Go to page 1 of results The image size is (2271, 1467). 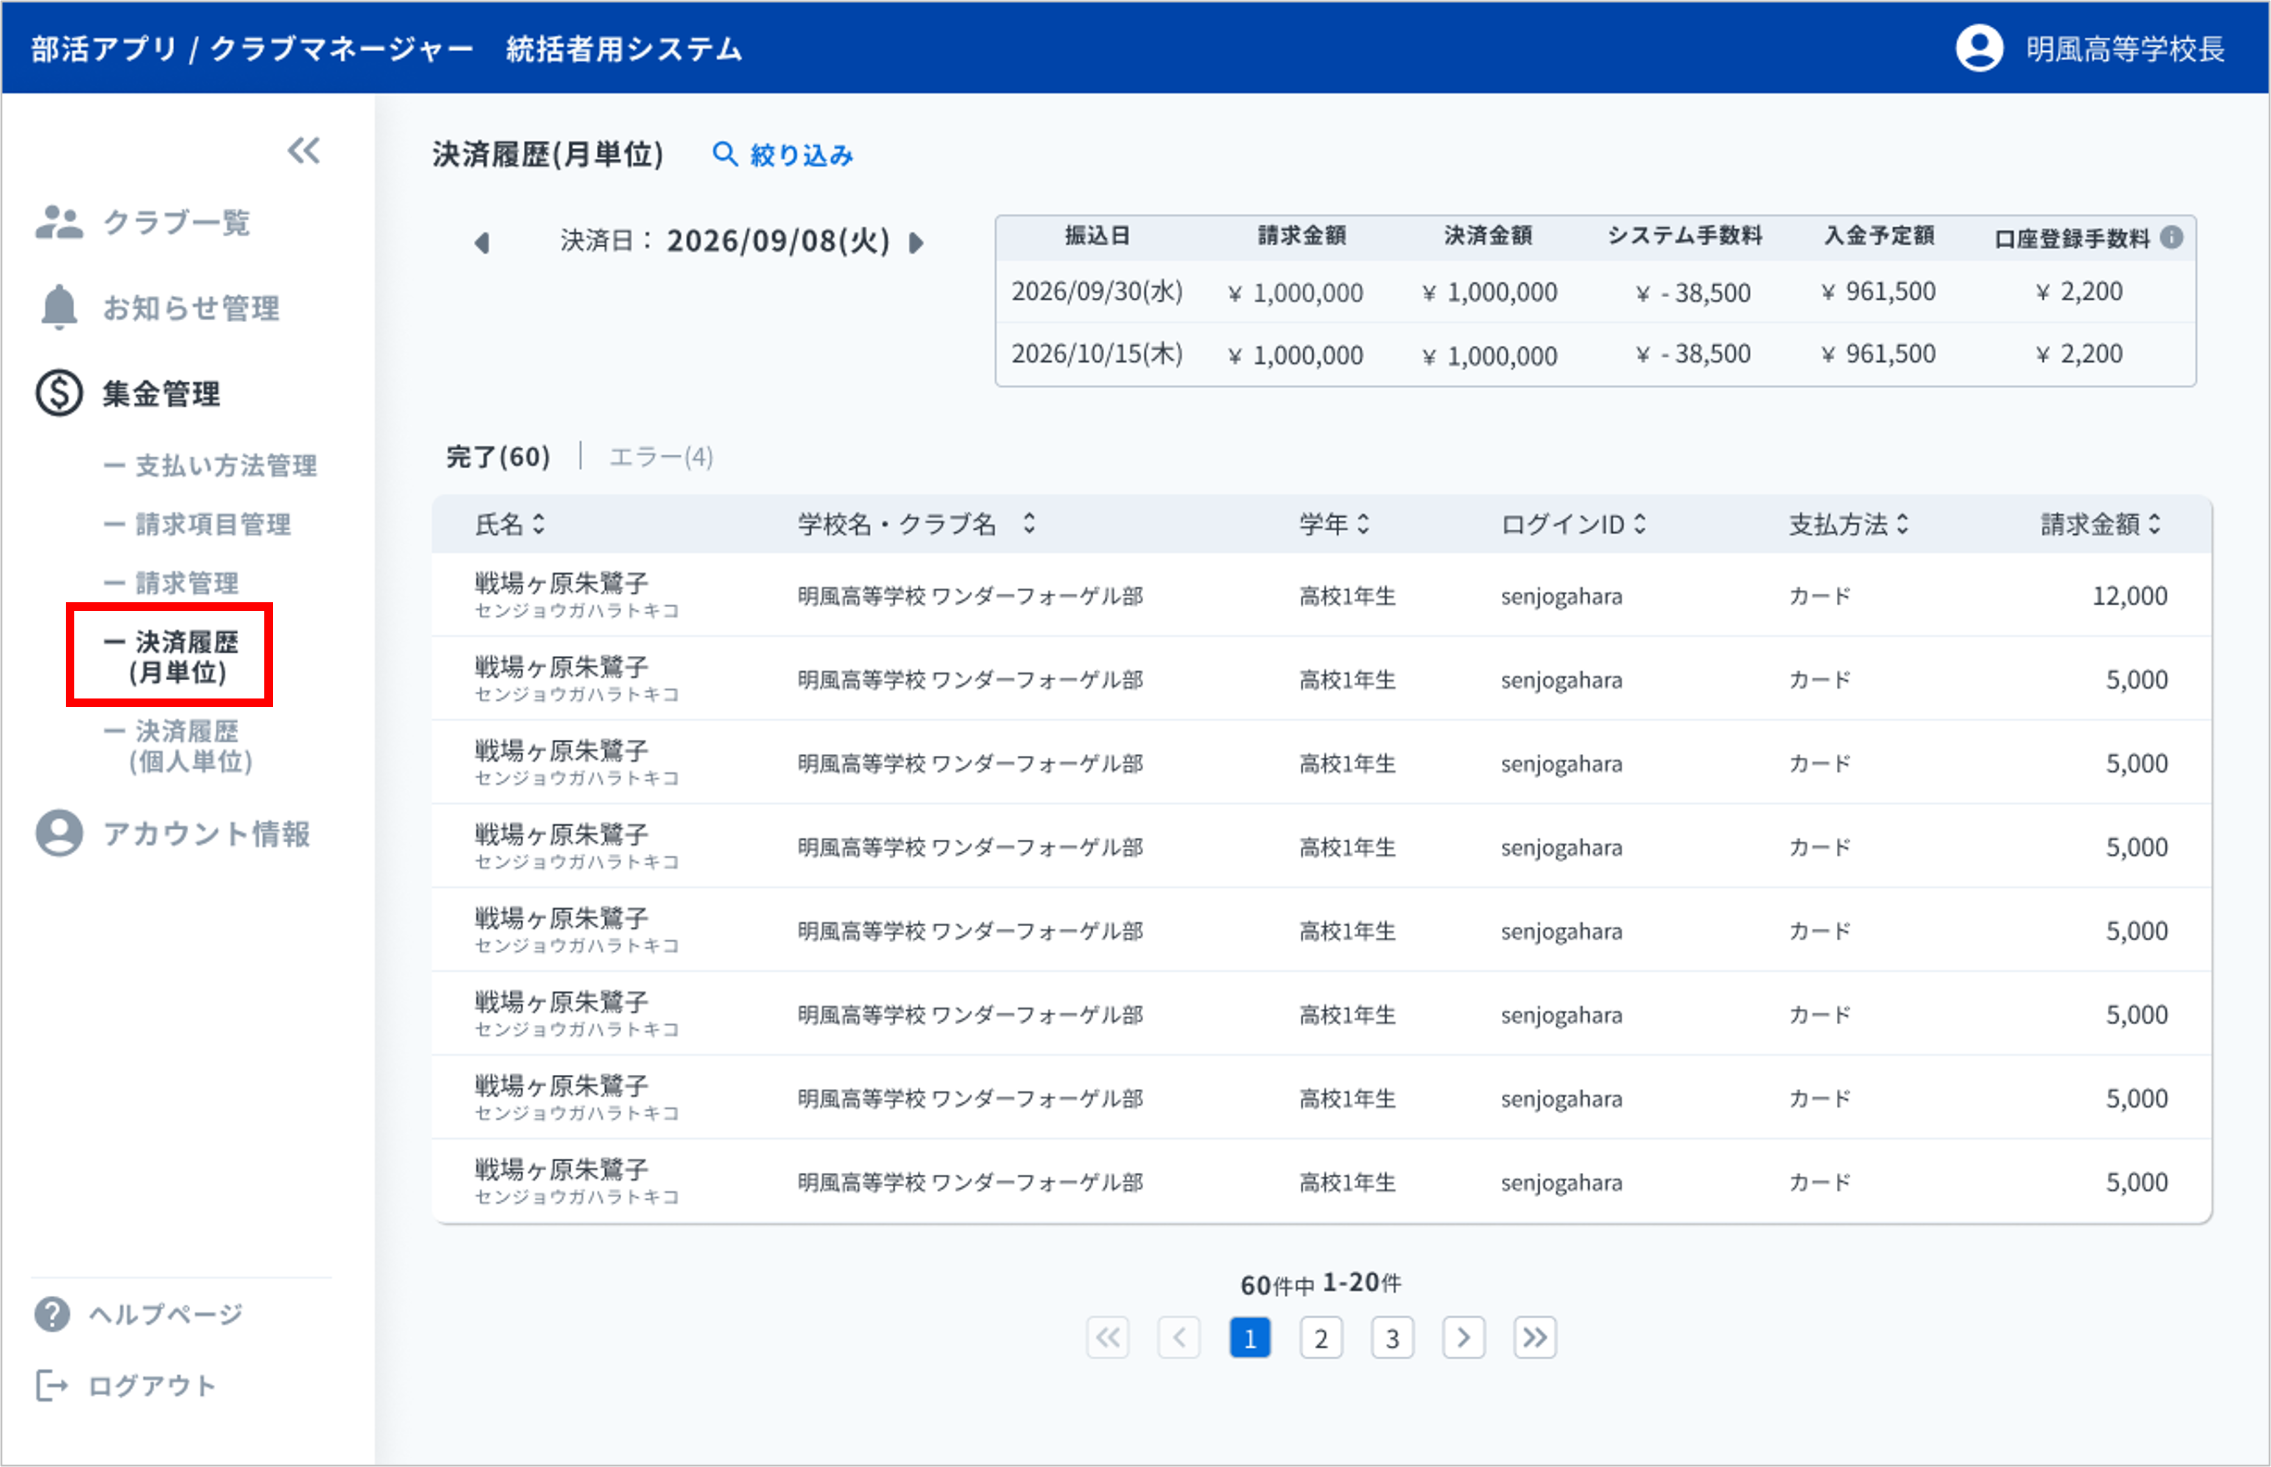tap(1250, 1339)
